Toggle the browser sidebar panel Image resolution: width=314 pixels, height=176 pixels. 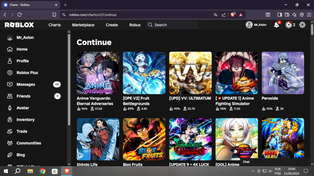(x=279, y=15)
